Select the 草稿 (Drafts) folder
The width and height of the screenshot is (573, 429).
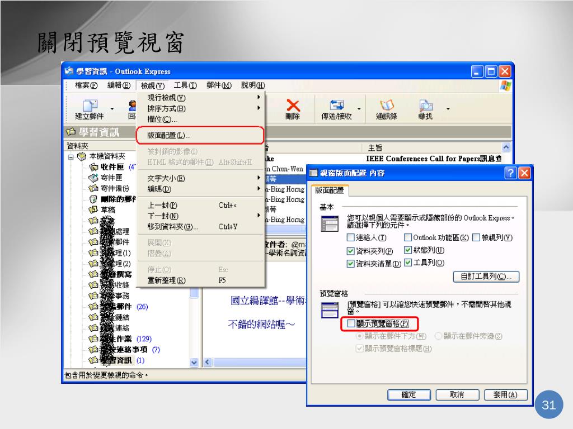[x=108, y=210]
